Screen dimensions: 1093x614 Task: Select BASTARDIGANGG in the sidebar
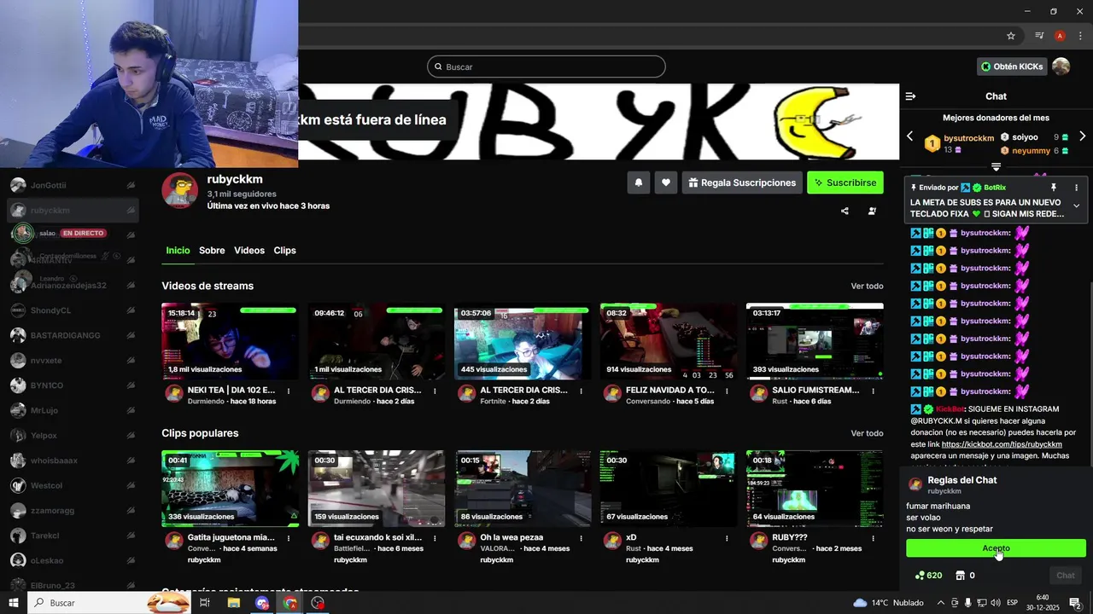73,335
